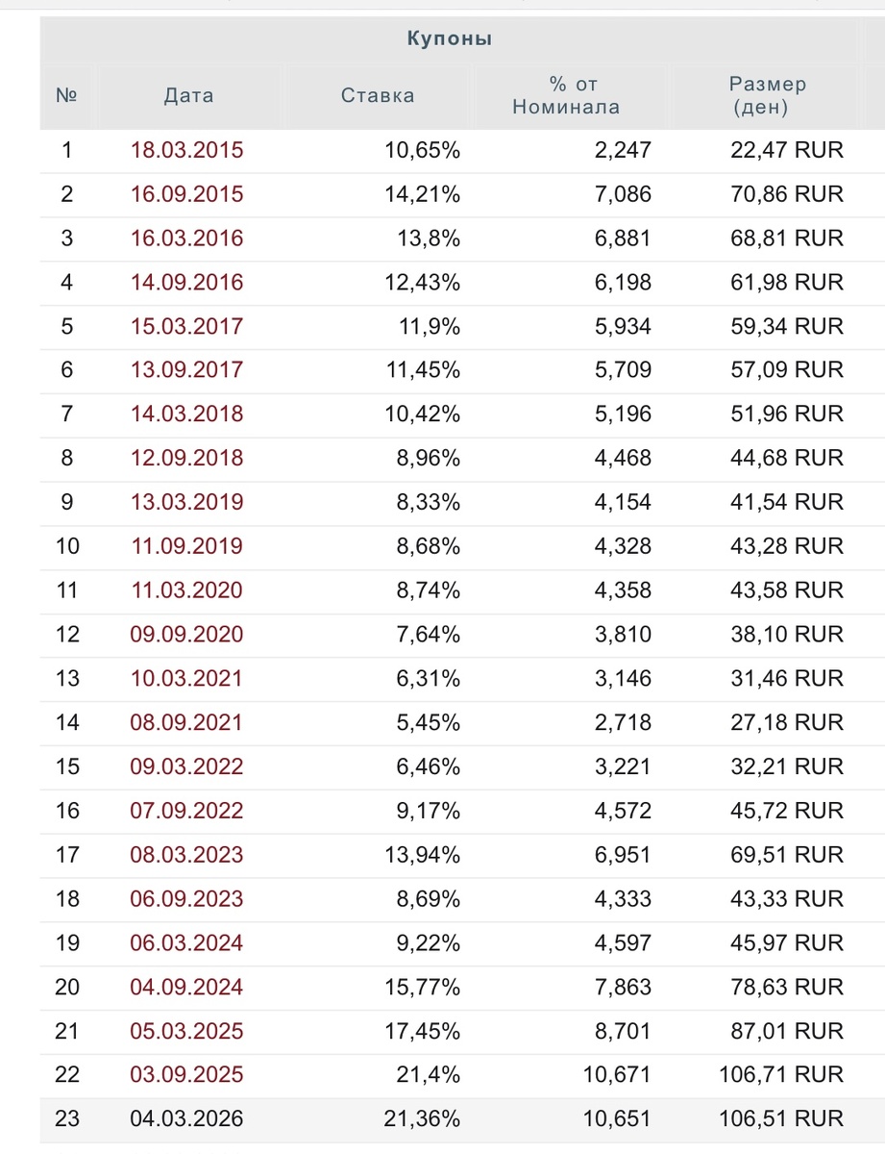
Task: Click date link 12.09.2018
Action: [187, 459]
